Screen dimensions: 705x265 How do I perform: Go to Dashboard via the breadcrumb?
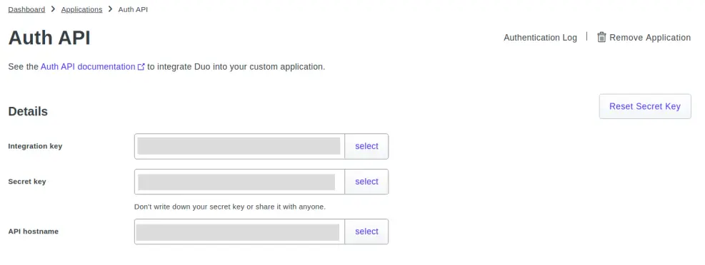point(26,9)
